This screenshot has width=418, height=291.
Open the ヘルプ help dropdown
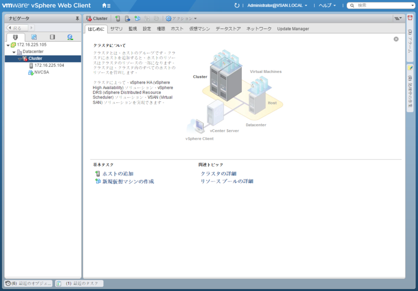327,5
